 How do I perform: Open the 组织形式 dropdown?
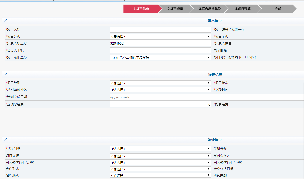click(x=160, y=175)
